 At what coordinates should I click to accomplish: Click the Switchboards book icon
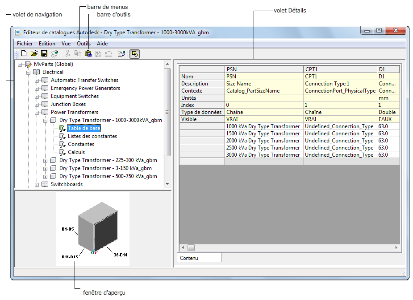pyautogui.click(x=45, y=184)
